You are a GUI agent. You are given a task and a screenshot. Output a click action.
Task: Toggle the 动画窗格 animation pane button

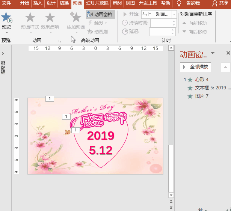click(100, 14)
